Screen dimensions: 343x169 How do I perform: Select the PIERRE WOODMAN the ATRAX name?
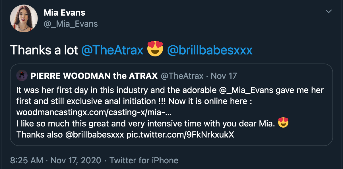[94, 76]
